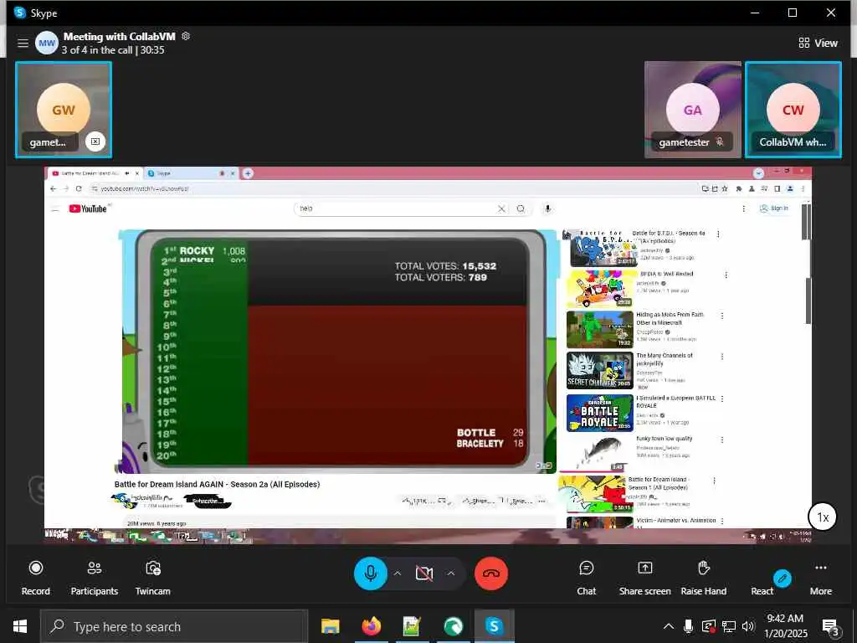The width and height of the screenshot is (857, 643).
Task: Click YouTube voice search microphone
Action: pyautogui.click(x=547, y=208)
